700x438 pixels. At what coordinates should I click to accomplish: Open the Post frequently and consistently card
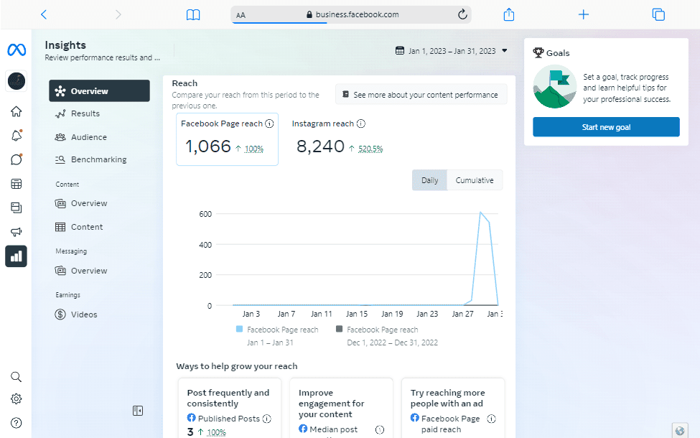coord(230,408)
